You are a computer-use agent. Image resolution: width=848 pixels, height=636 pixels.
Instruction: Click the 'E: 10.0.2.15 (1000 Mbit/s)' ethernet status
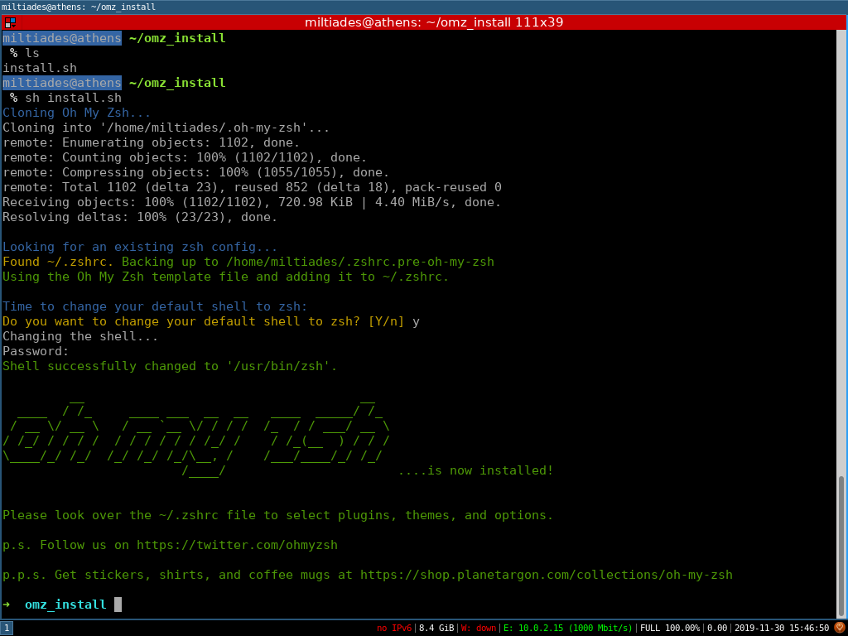[x=568, y=629]
